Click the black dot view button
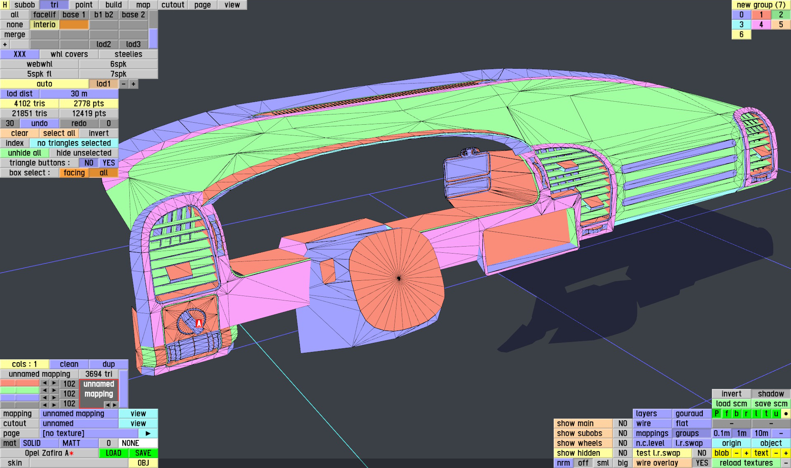Image resolution: width=791 pixels, height=468 pixels. 786,414
